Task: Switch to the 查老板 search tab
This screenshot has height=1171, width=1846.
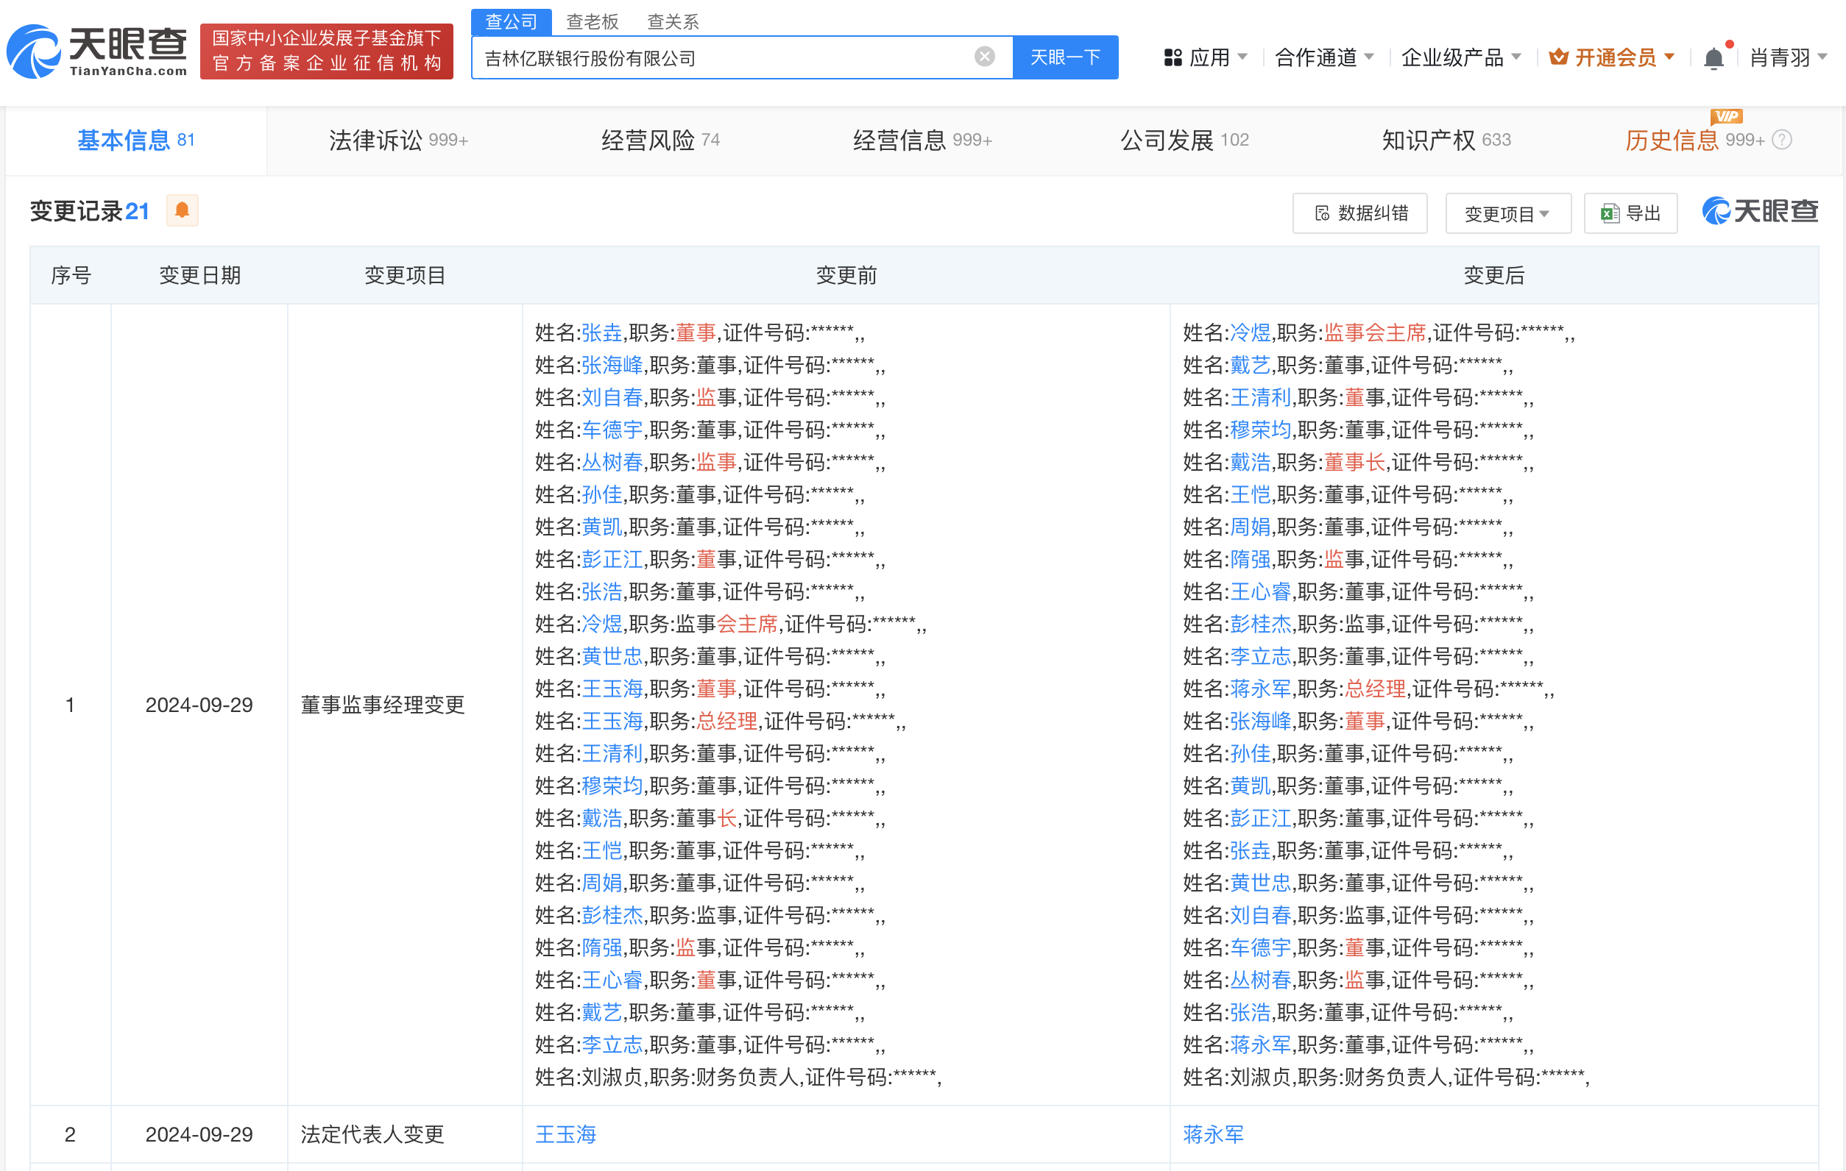Action: 593,21
